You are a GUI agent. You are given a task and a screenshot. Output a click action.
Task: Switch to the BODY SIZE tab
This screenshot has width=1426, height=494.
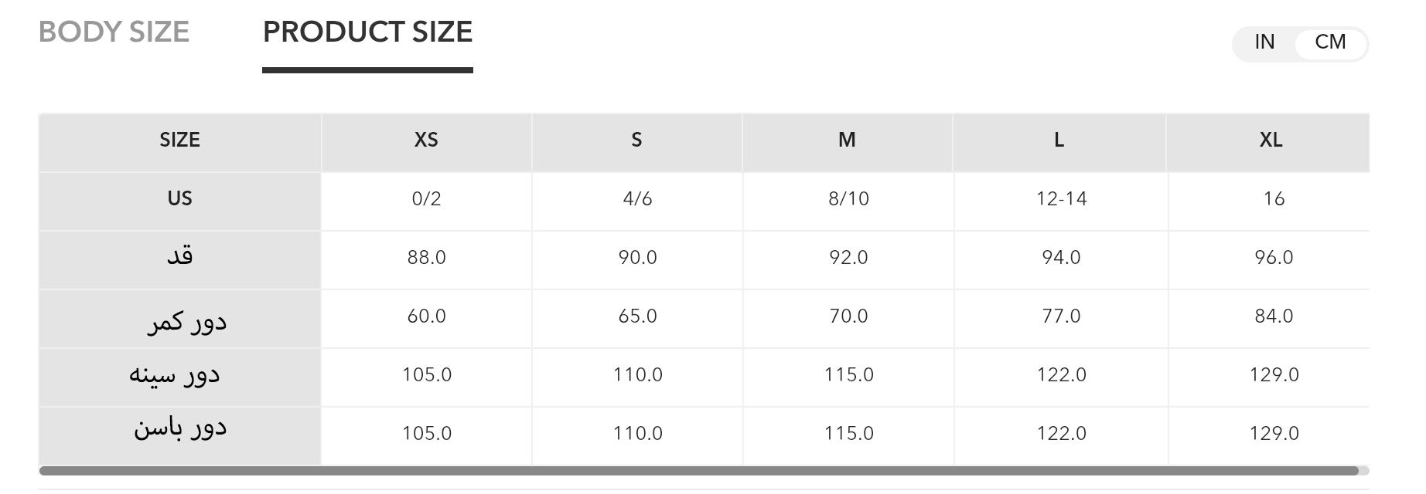(x=114, y=32)
